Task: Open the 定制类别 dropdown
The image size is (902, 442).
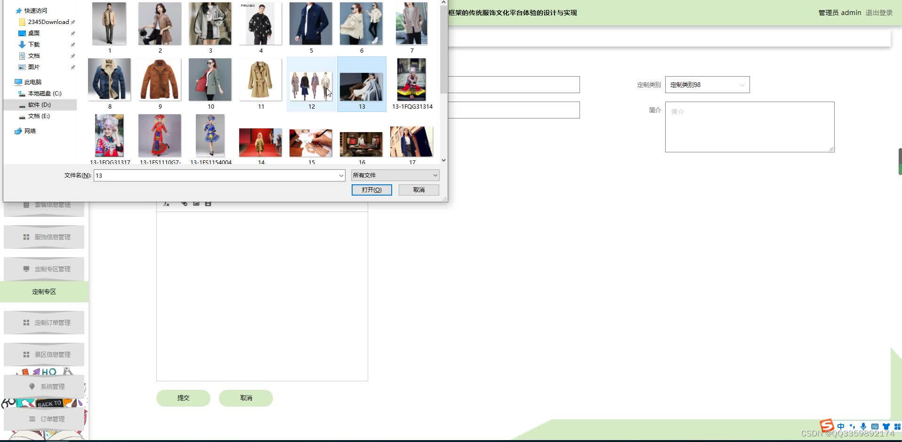Action: (707, 85)
